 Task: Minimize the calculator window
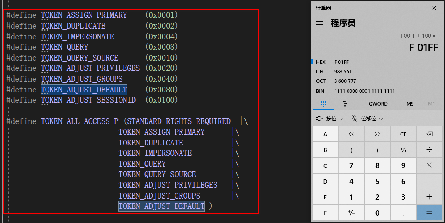tap(396, 8)
